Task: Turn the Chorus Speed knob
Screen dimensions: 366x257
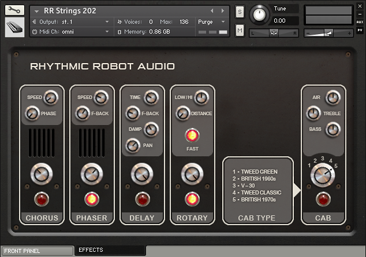Action: click(51, 98)
